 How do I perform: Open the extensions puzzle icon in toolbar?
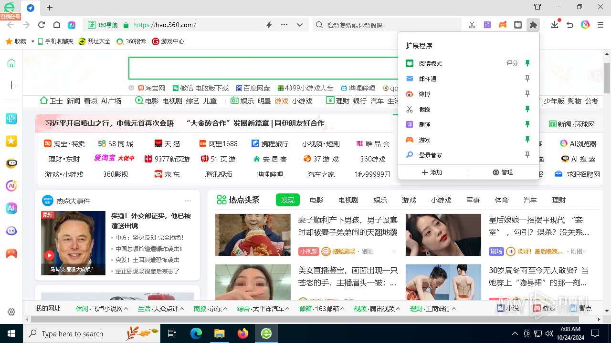(x=533, y=25)
